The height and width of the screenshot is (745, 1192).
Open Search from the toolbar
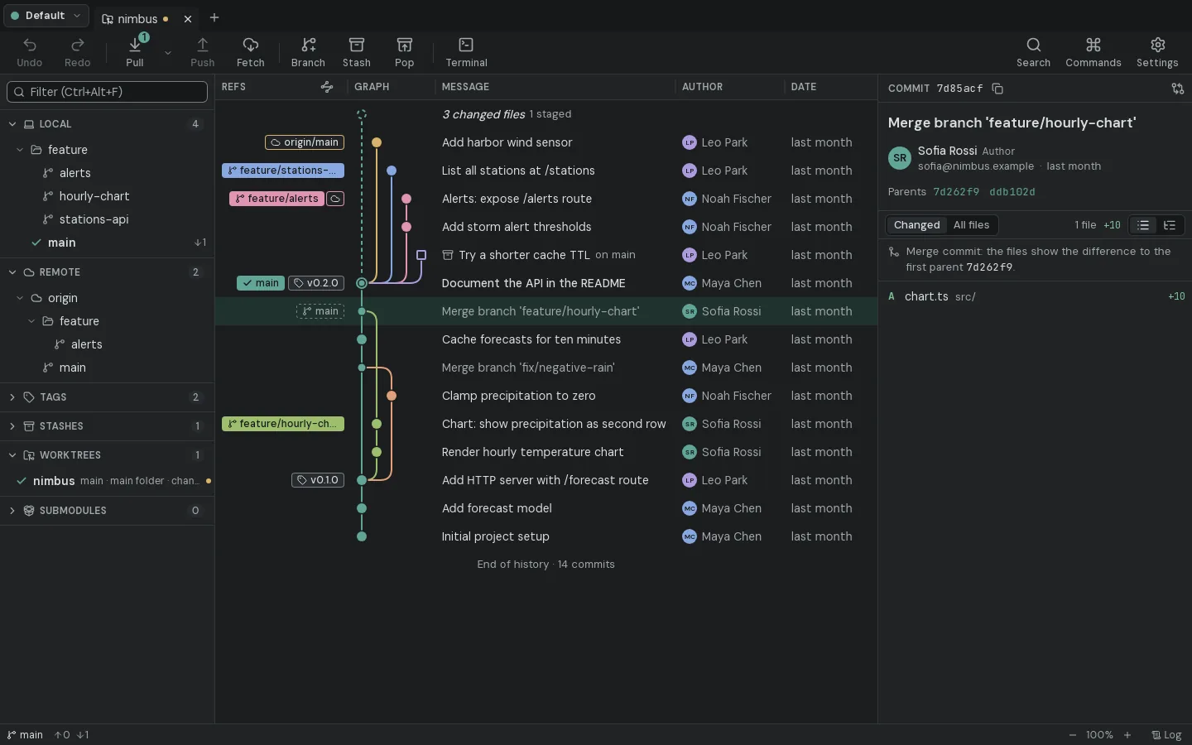click(x=1034, y=52)
